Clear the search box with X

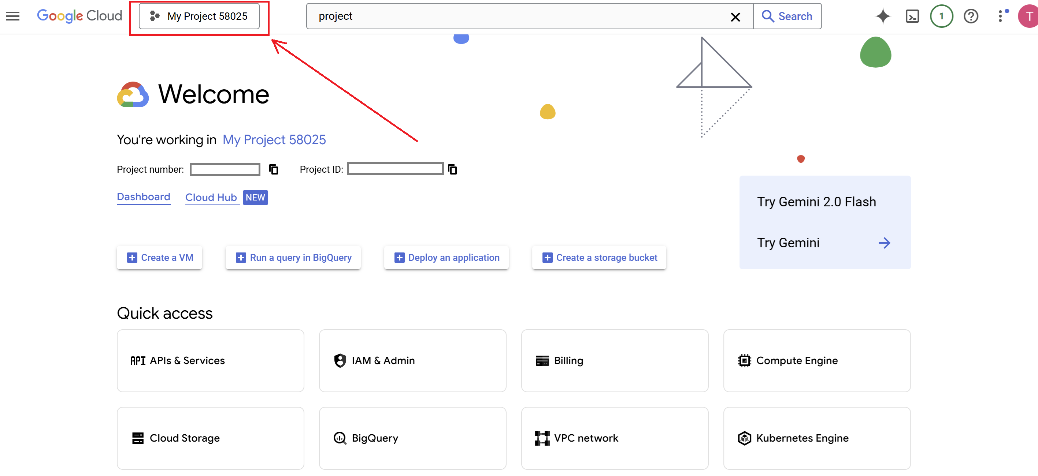[735, 16]
